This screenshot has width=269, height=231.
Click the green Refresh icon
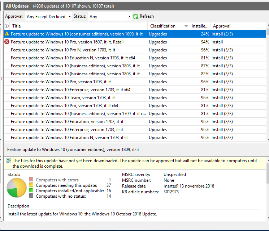[135, 17]
